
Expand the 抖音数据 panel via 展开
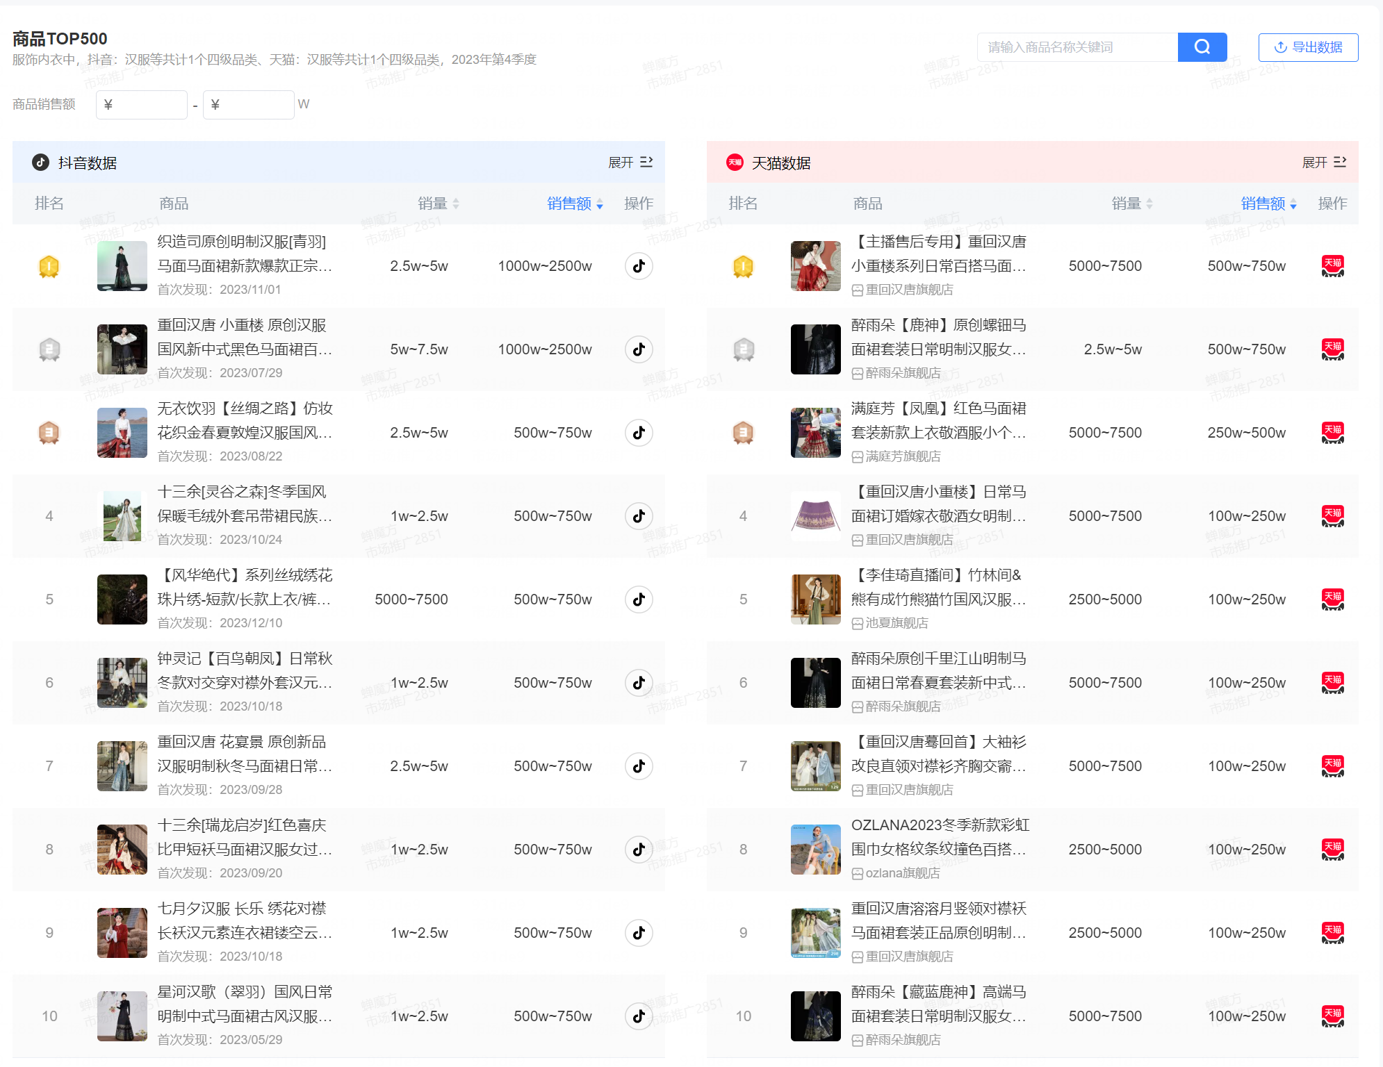tap(630, 163)
